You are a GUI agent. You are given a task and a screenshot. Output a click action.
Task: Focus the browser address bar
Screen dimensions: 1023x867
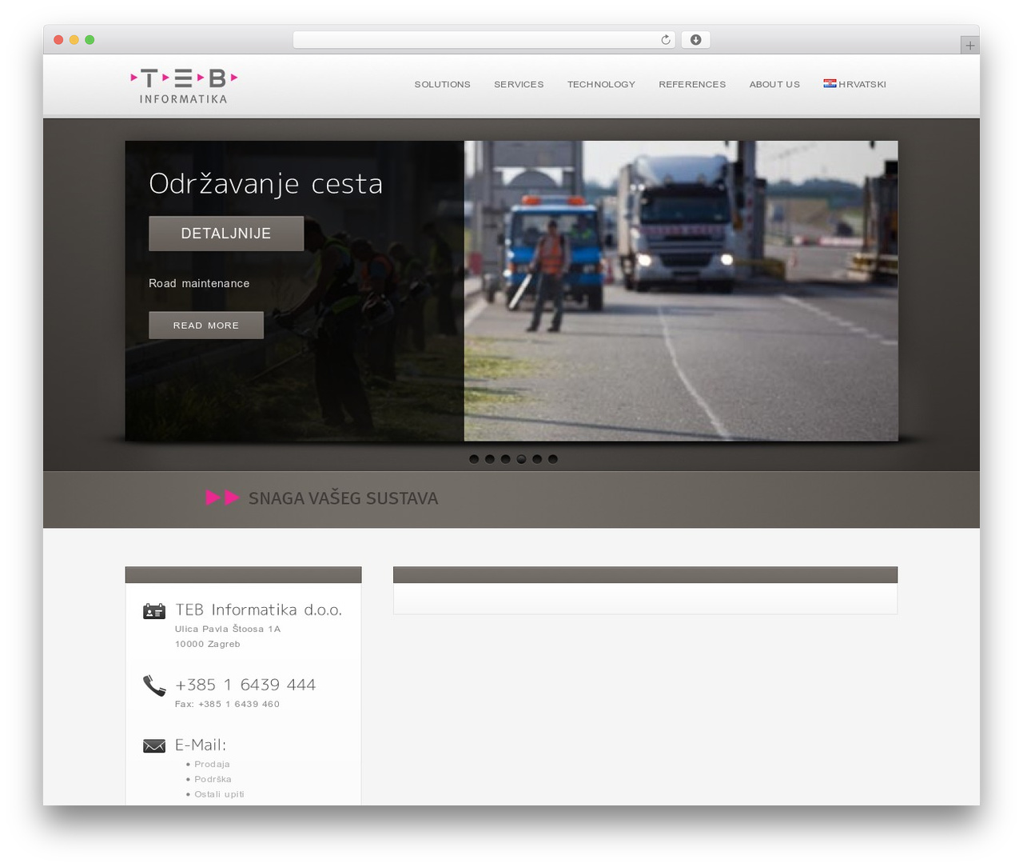[484, 40]
